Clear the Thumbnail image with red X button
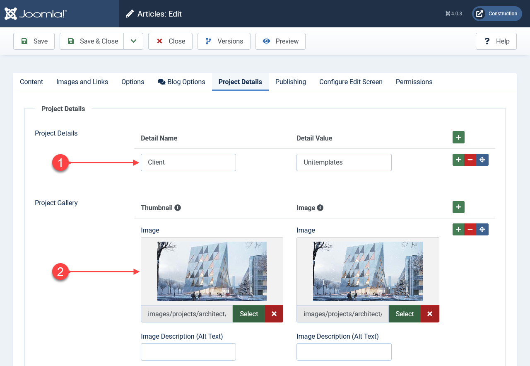Image resolution: width=530 pixels, height=366 pixels. click(274, 314)
